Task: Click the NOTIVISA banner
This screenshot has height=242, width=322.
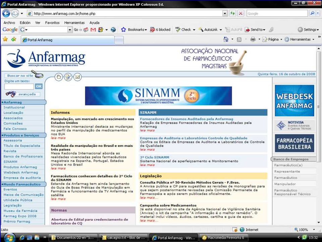Action: 294,125
